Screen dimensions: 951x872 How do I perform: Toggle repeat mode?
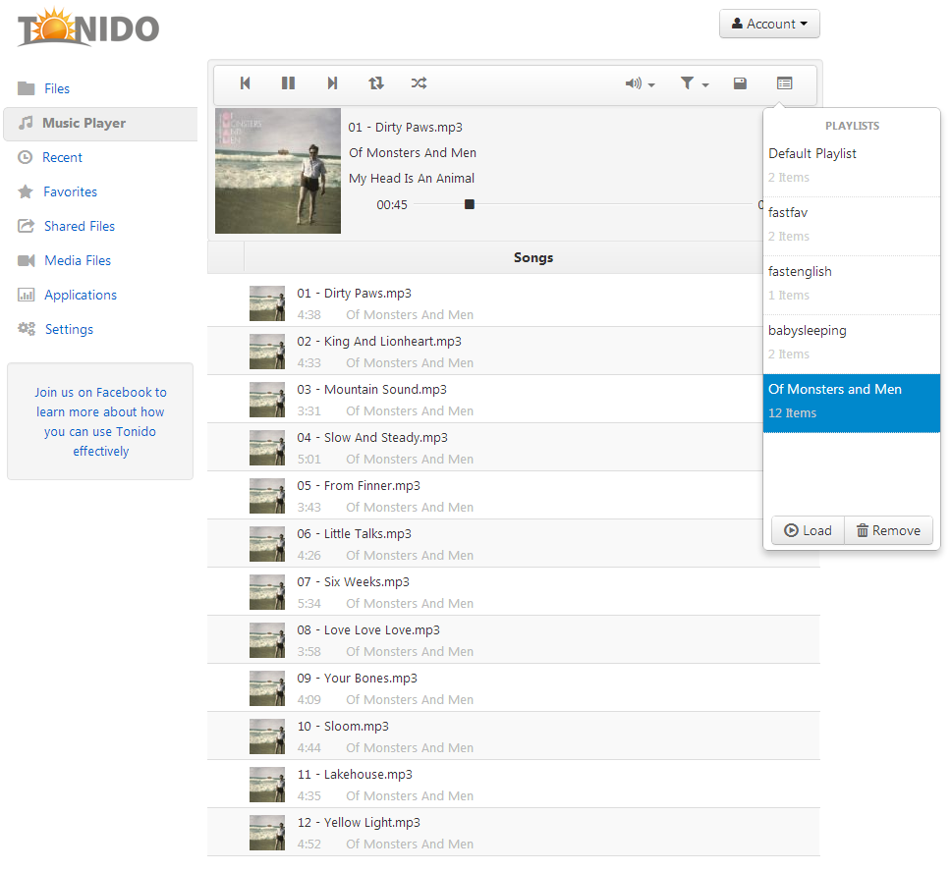tap(376, 83)
